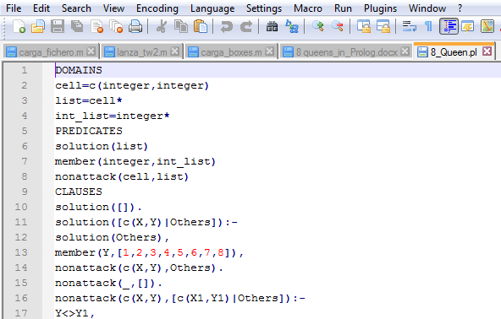Click the New file toolbar icon
This screenshot has height=319, width=501.
tap(19, 26)
